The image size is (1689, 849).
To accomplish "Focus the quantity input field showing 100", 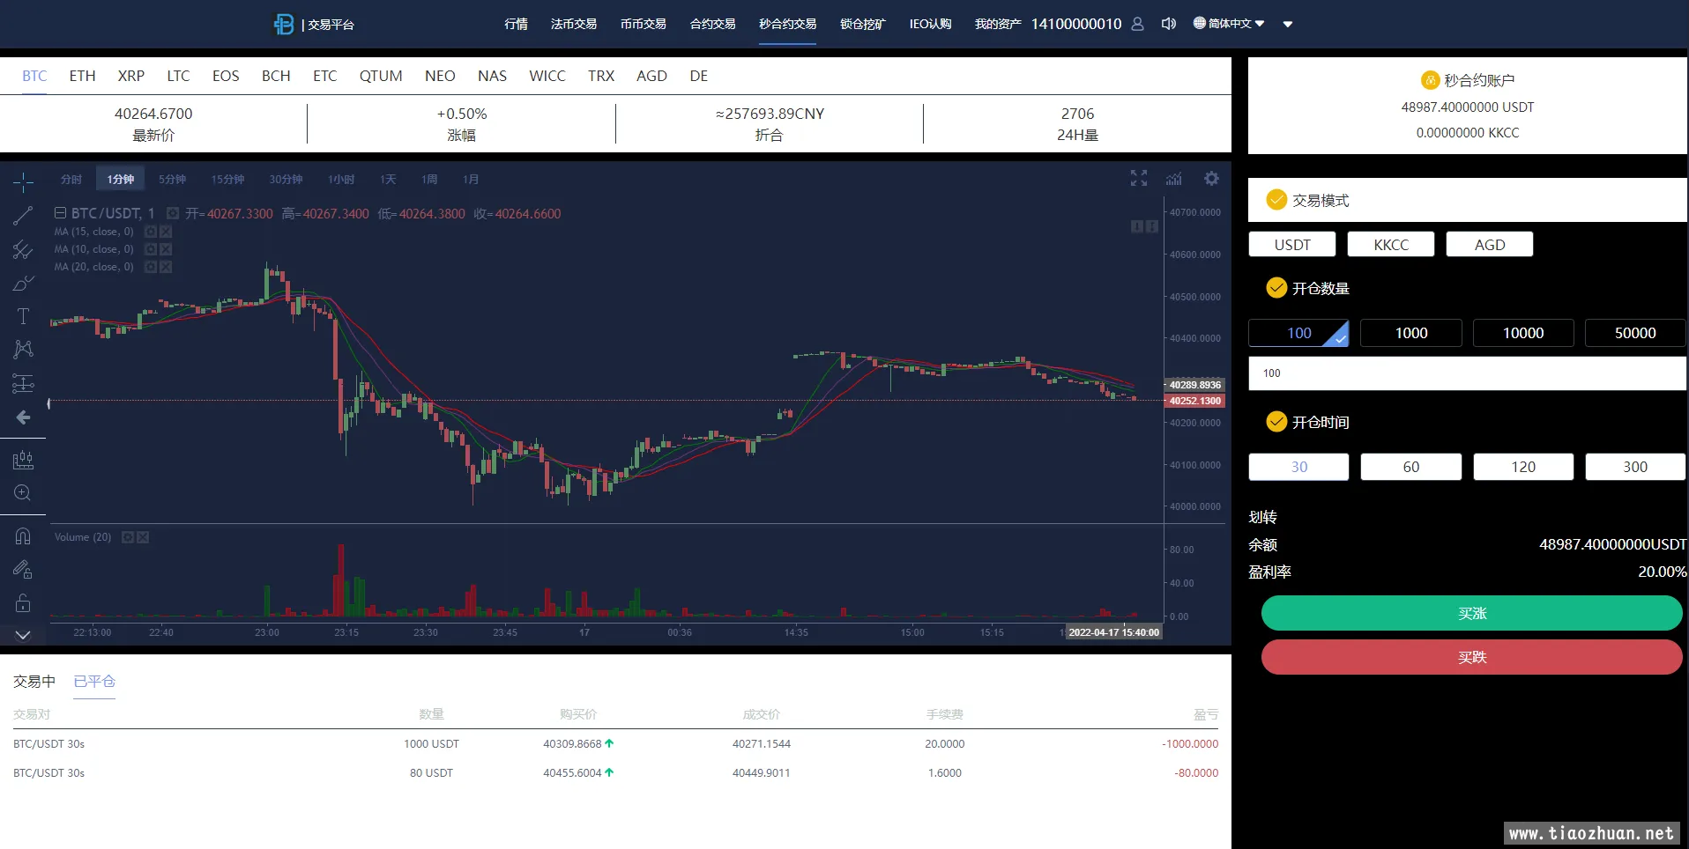I will 1468,373.
